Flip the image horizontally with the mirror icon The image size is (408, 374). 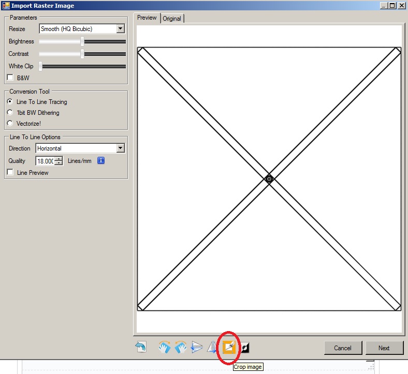point(212,347)
